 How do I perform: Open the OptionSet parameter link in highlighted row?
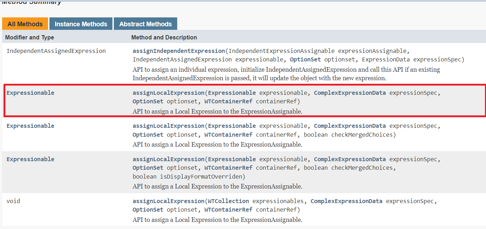click(148, 101)
